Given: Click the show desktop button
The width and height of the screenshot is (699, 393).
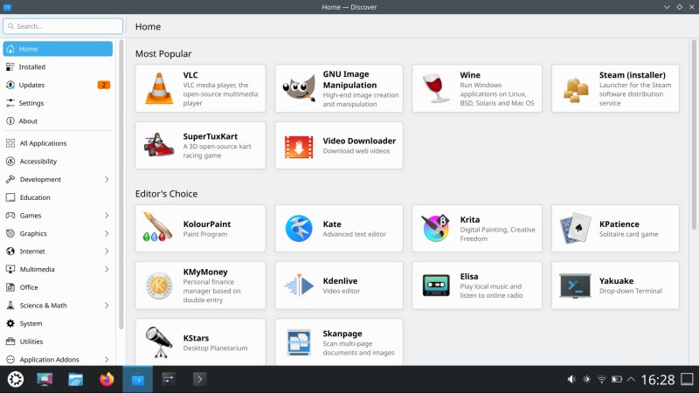Looking at the screenshot, I should 687,379.
